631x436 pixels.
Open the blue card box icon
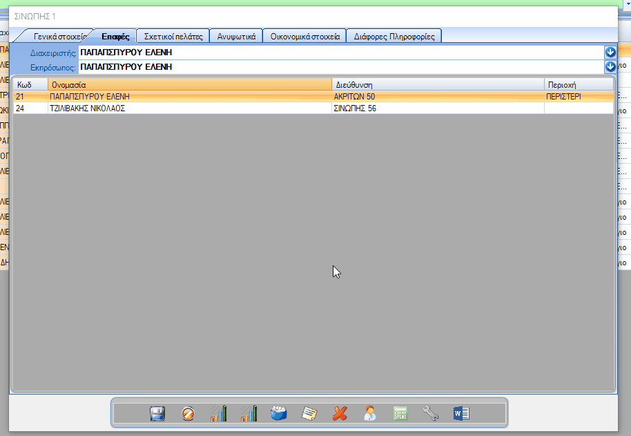click(279, 413)
